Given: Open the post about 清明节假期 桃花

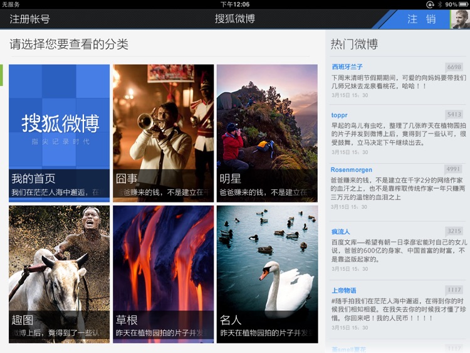Looking at the screenshot, I should pyautogui.click(x=399, y=82).
